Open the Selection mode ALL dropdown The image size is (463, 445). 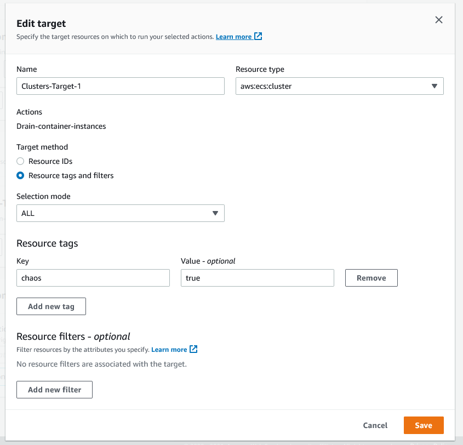121,213
